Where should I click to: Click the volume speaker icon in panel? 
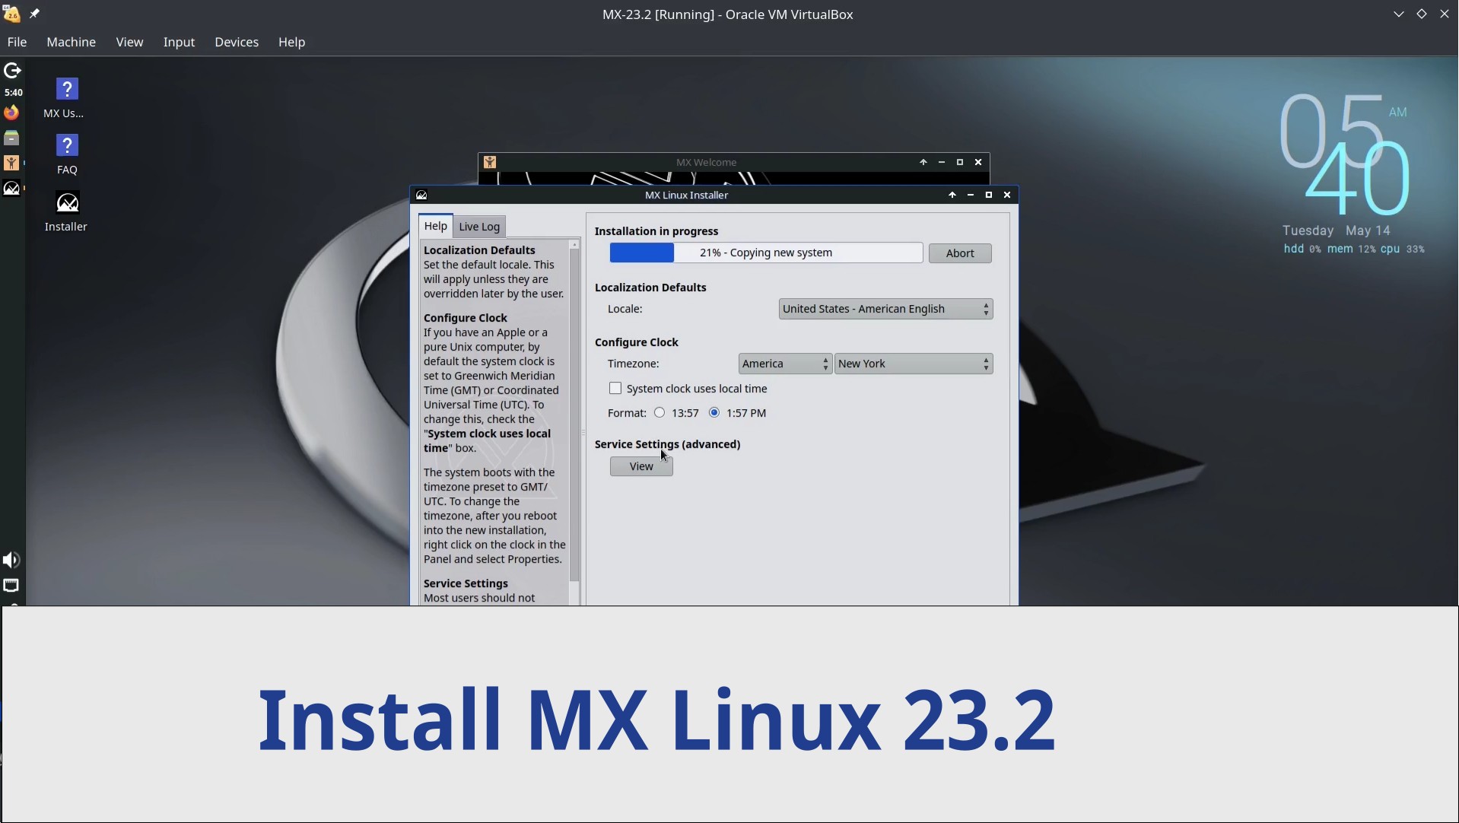11,561
